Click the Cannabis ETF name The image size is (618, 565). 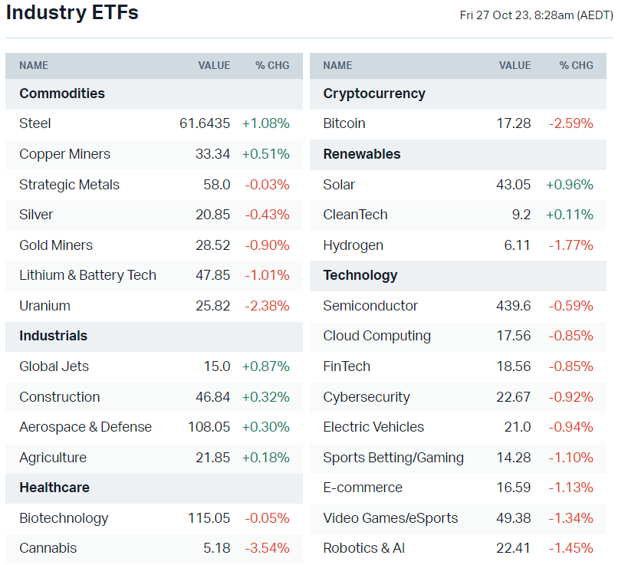coord(48,548)
